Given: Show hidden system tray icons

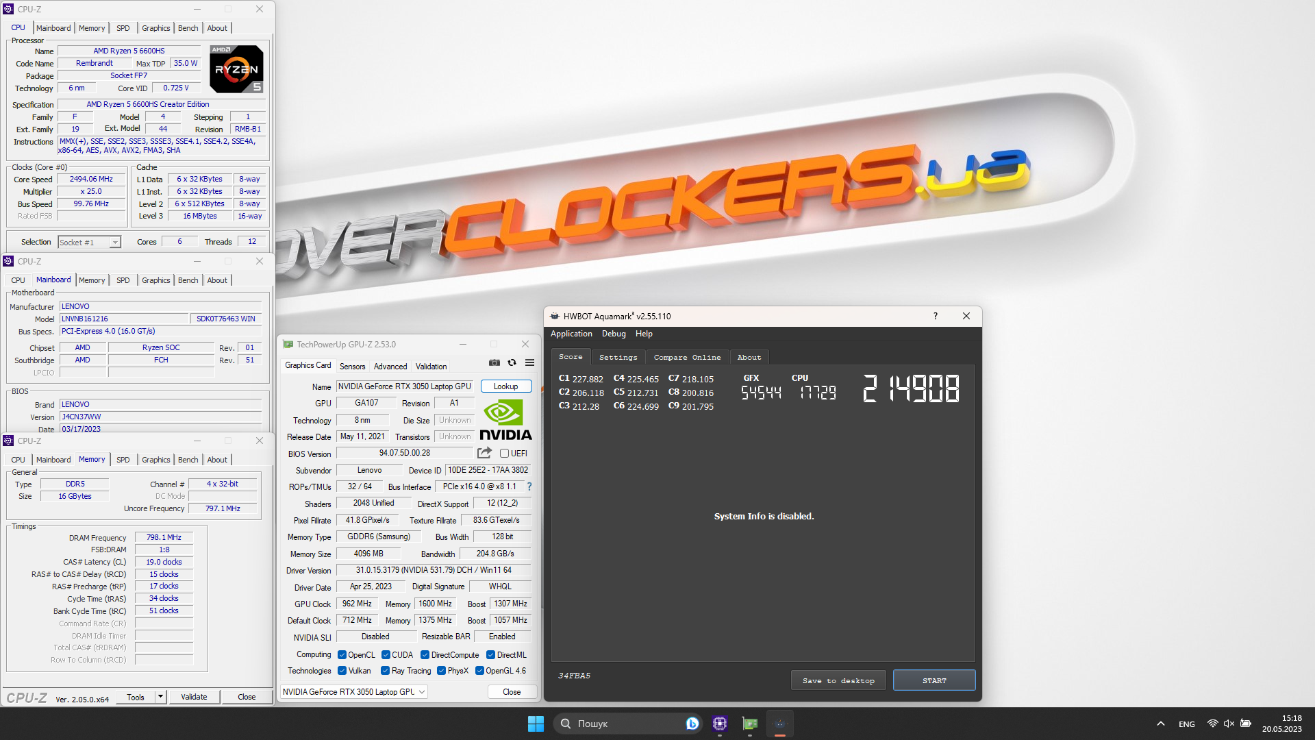Looking at the screenshot, I should tap(1160, 724).
